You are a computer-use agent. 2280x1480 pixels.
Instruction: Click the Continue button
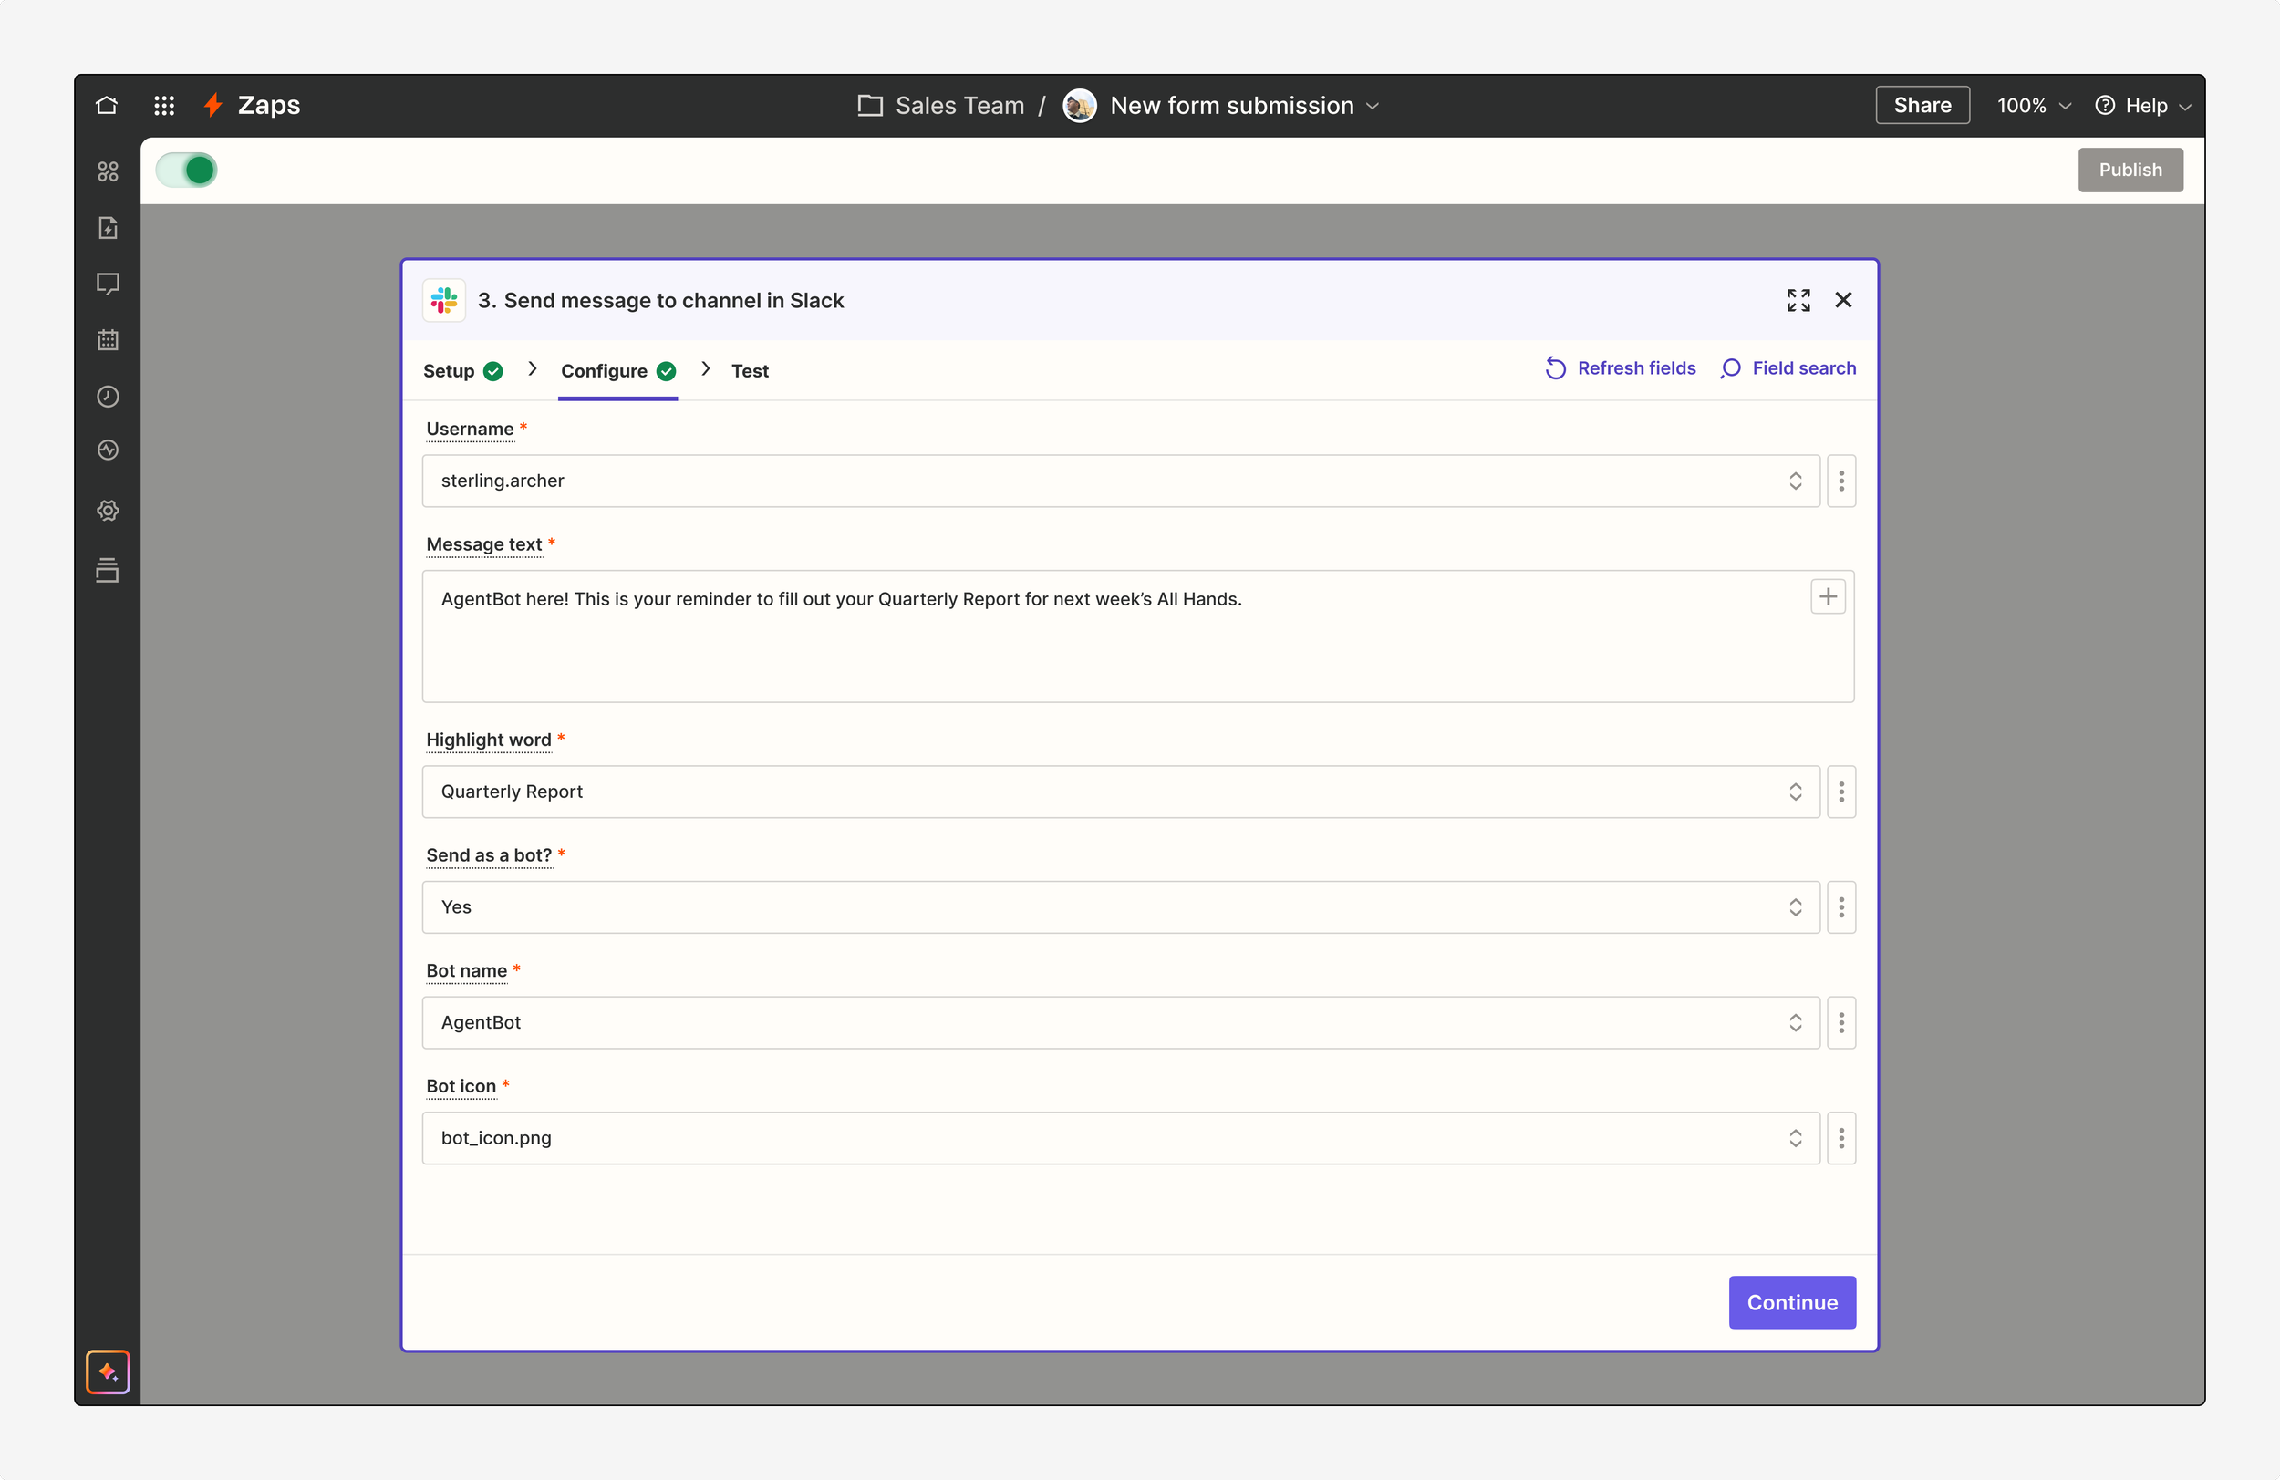pyautogui.click(x=1790, y=1302)
